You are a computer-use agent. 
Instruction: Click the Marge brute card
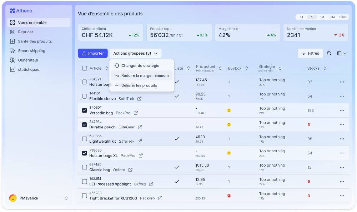pyautogui.click(x=247, y=33)
